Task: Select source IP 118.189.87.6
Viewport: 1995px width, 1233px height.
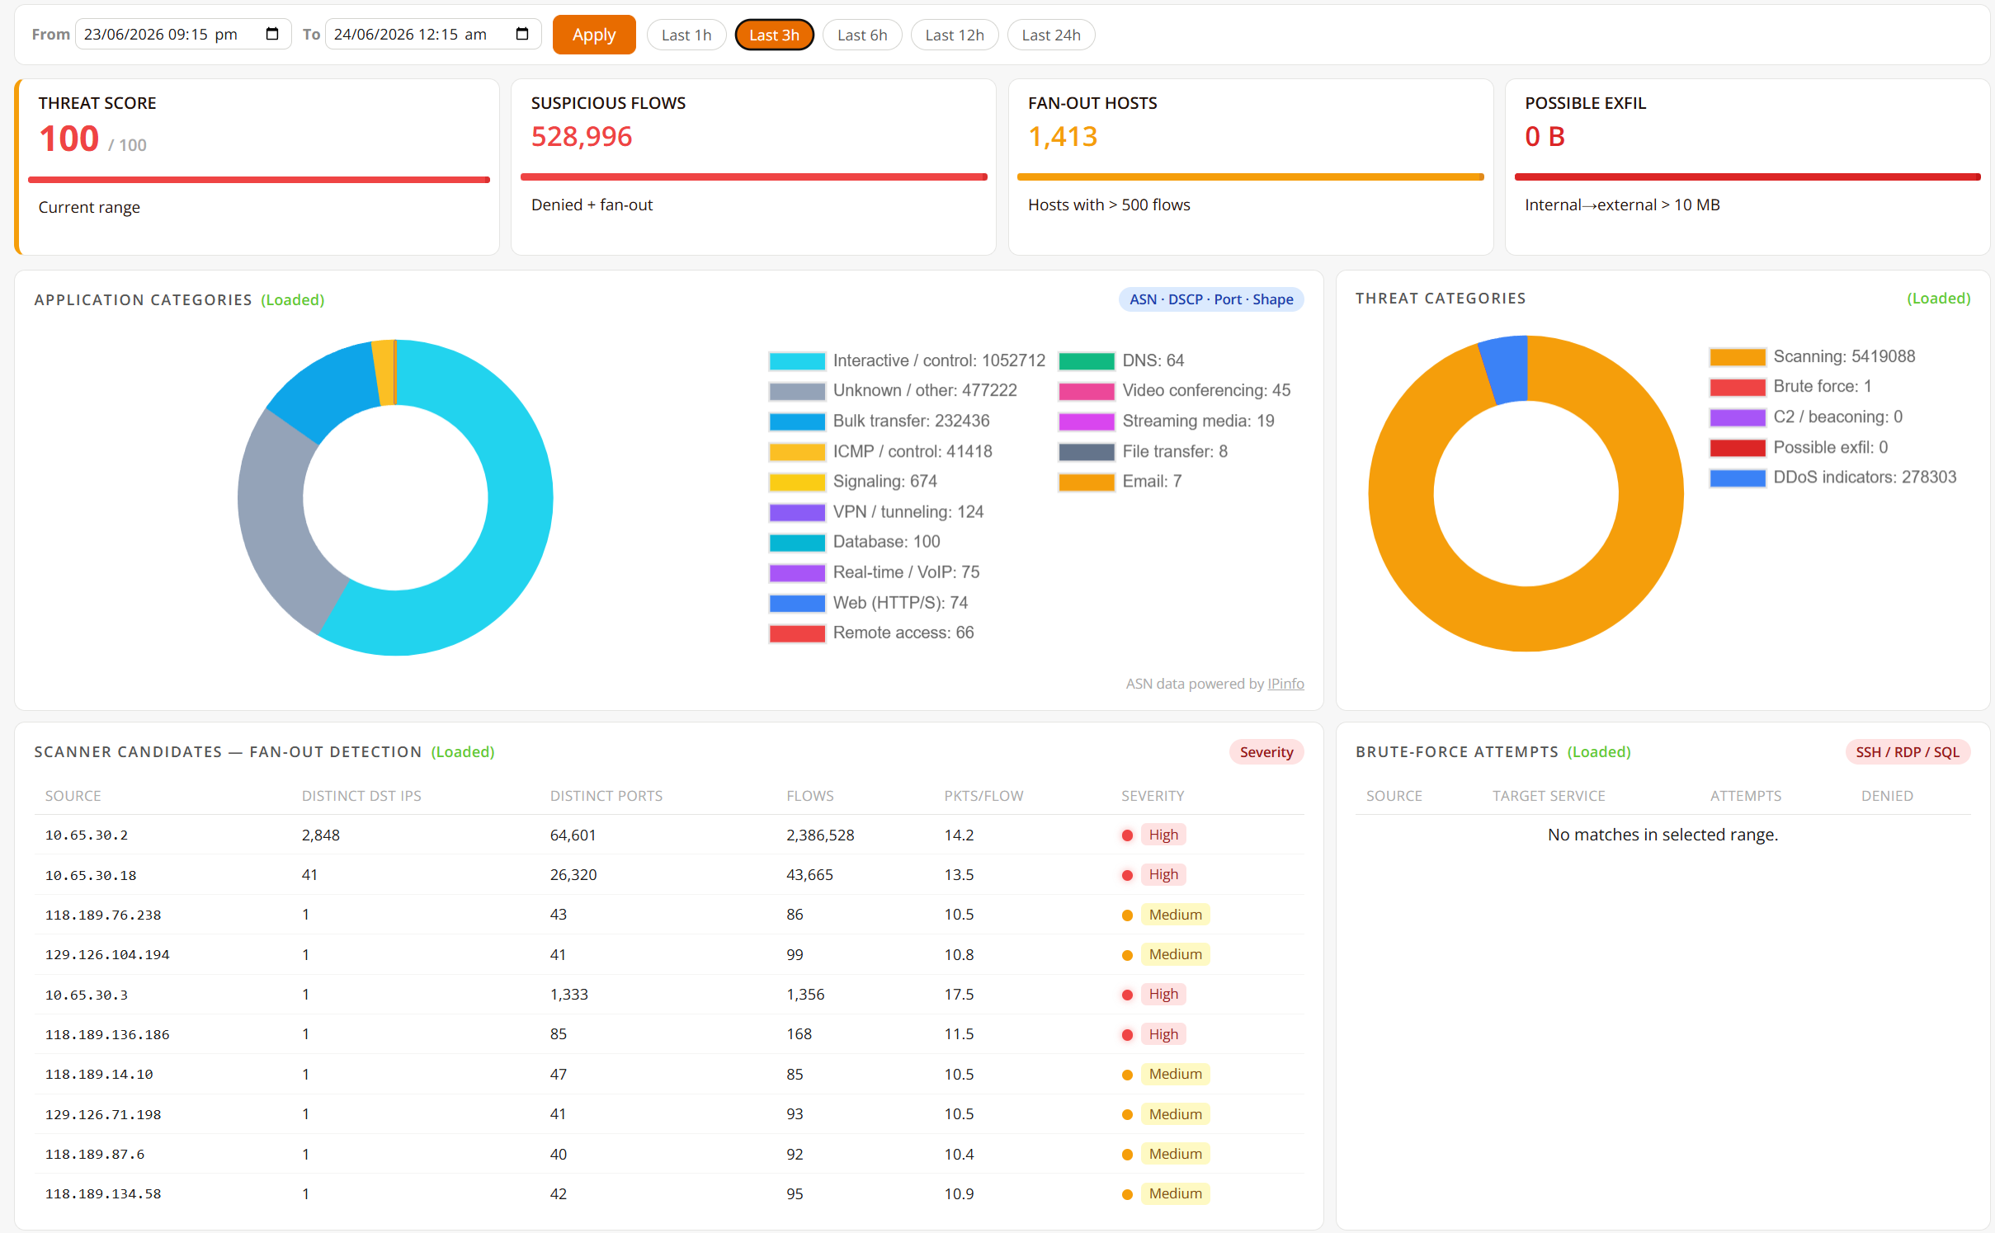Action: click(95, 1155)
